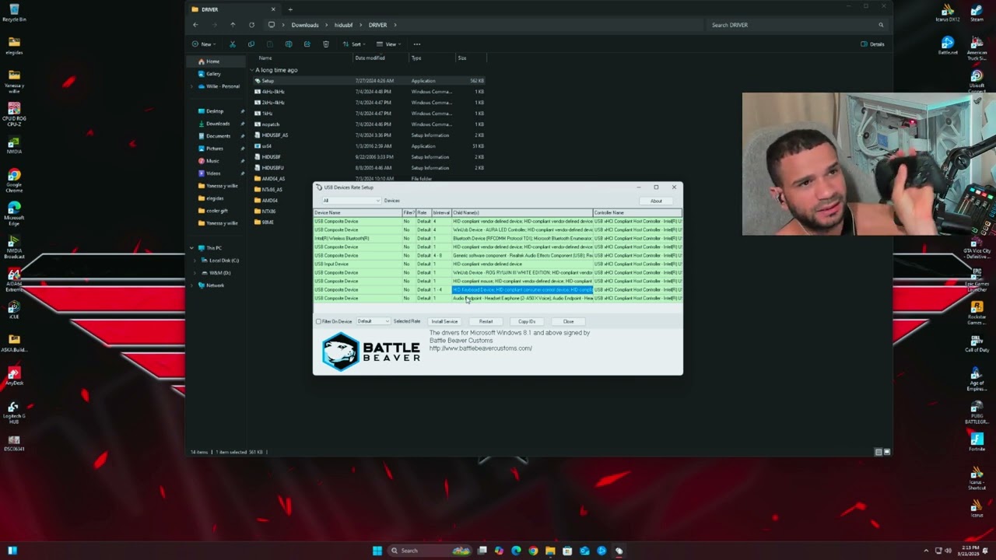Collapse the 'A long time ago' group
Screen dimensions: 996x560
[252, 70]
